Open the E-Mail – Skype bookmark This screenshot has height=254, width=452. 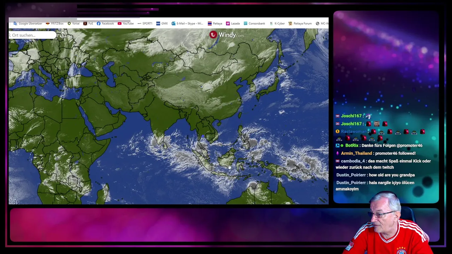(187, 24)
